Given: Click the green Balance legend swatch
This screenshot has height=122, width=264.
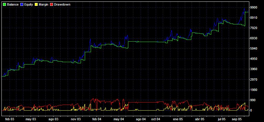Looking at the screenshot, I should pyautogui.click(x=4, y=5).
